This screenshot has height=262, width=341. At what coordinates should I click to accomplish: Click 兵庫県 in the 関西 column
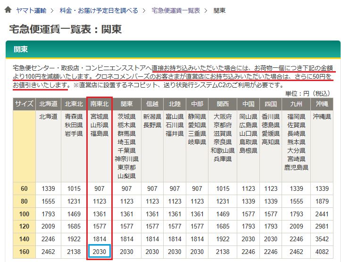point(223,159)
